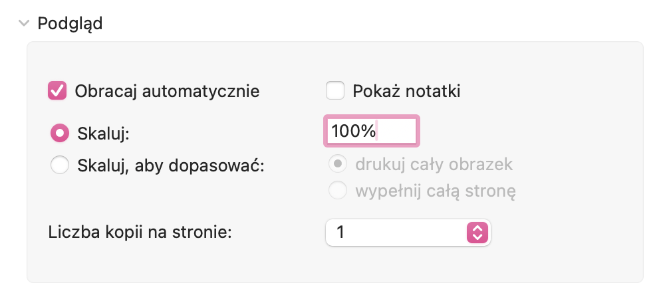The width and height of the screenshot is (661, 299).
Task: Click the Obracaj automatycznie label text
Action: pos(167,90)
